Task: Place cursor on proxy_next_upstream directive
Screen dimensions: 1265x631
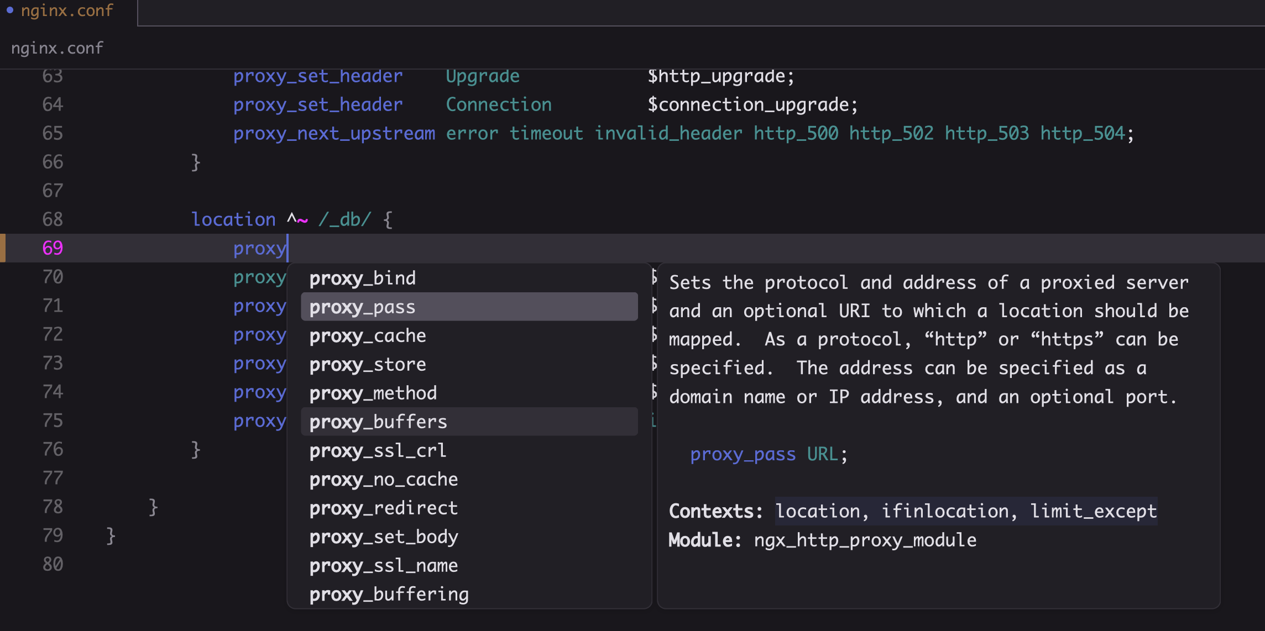Action: [x=334, y=133]
